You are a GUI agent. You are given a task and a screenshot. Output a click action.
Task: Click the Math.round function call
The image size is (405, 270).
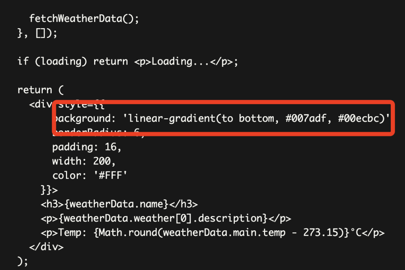[127, 232]
